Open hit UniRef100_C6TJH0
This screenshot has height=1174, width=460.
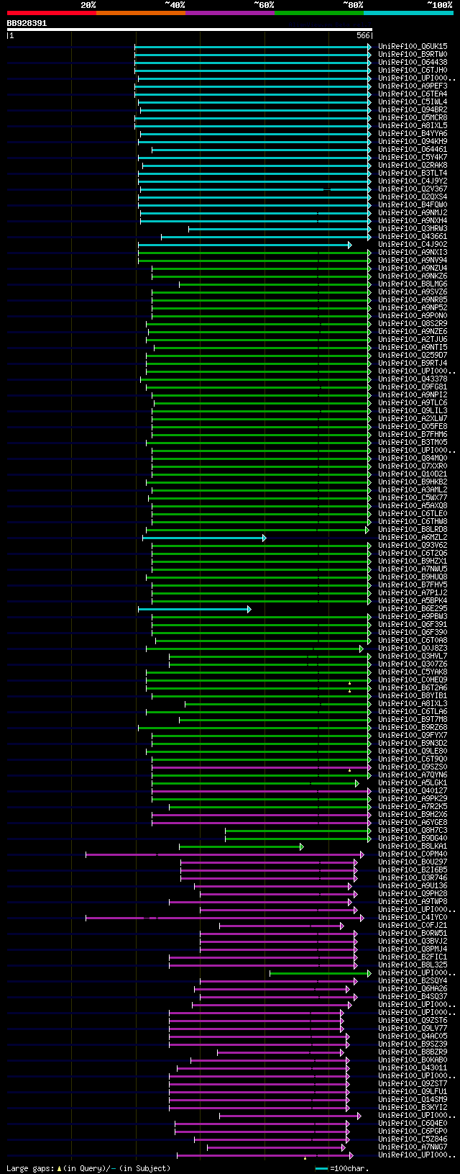coord(413,71)
